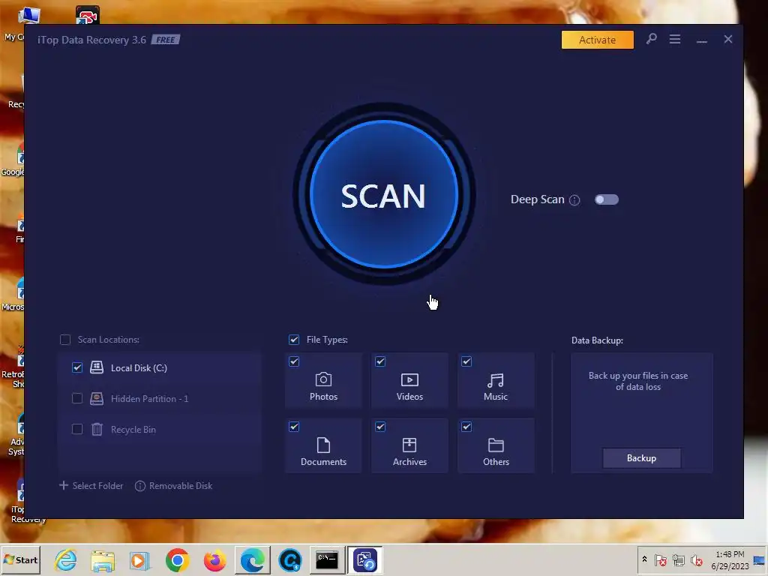Open Command Prompt taskbar icon
This screenshot has width=768, height=576.
pos(327,559)
